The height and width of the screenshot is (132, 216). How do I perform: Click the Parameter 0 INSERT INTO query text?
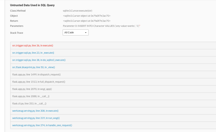coord(102,26)
